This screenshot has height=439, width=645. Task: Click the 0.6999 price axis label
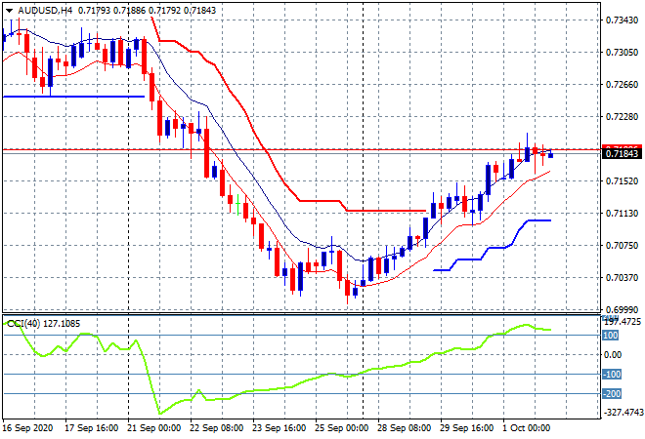click(x=621, y=309)
